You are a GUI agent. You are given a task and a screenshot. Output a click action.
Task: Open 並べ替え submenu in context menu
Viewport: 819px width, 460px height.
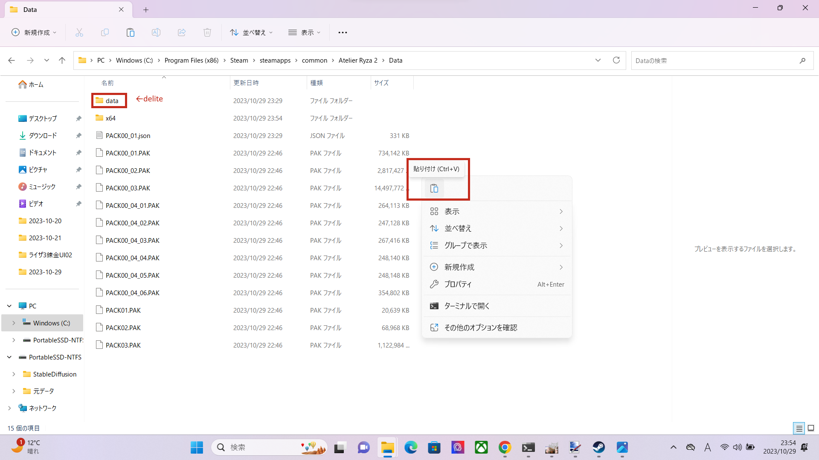click(497, 228)
